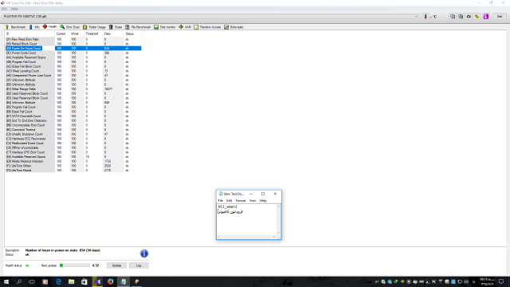The width and height of the screenshot is (510, 287).
Task: Open the temperature thermometer icon in toolbar
Action: coord(425,16)
